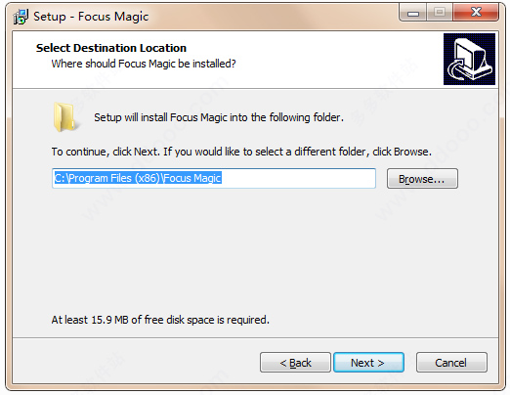Click the grayed-out maximize button
Image resolution: width=510 pixels, height=395 pixels.
tap(439, 13)
